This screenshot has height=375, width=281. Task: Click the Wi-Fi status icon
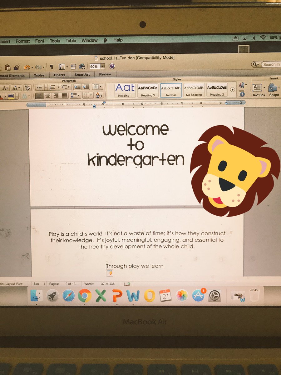click(x=263, y=37)
